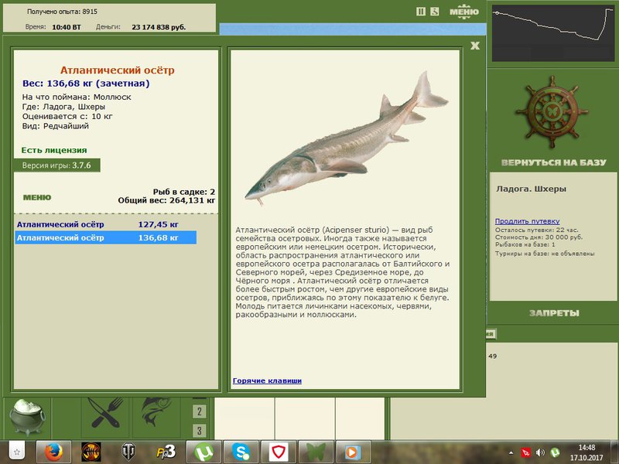Click the S icon beside pause button
The width and height of the screenshot is (619, 464).
pos(435,12)
